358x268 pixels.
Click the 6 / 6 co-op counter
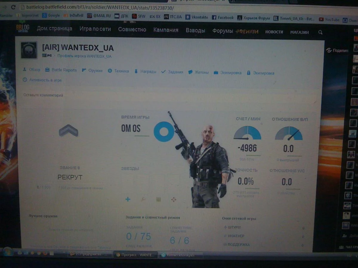[179, 240]
